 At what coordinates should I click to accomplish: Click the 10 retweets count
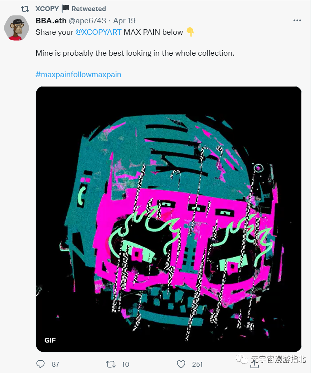pyautogui.click(x=125, y=364)
